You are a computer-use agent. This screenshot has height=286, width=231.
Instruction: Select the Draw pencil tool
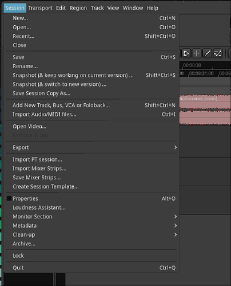point(207,53)
